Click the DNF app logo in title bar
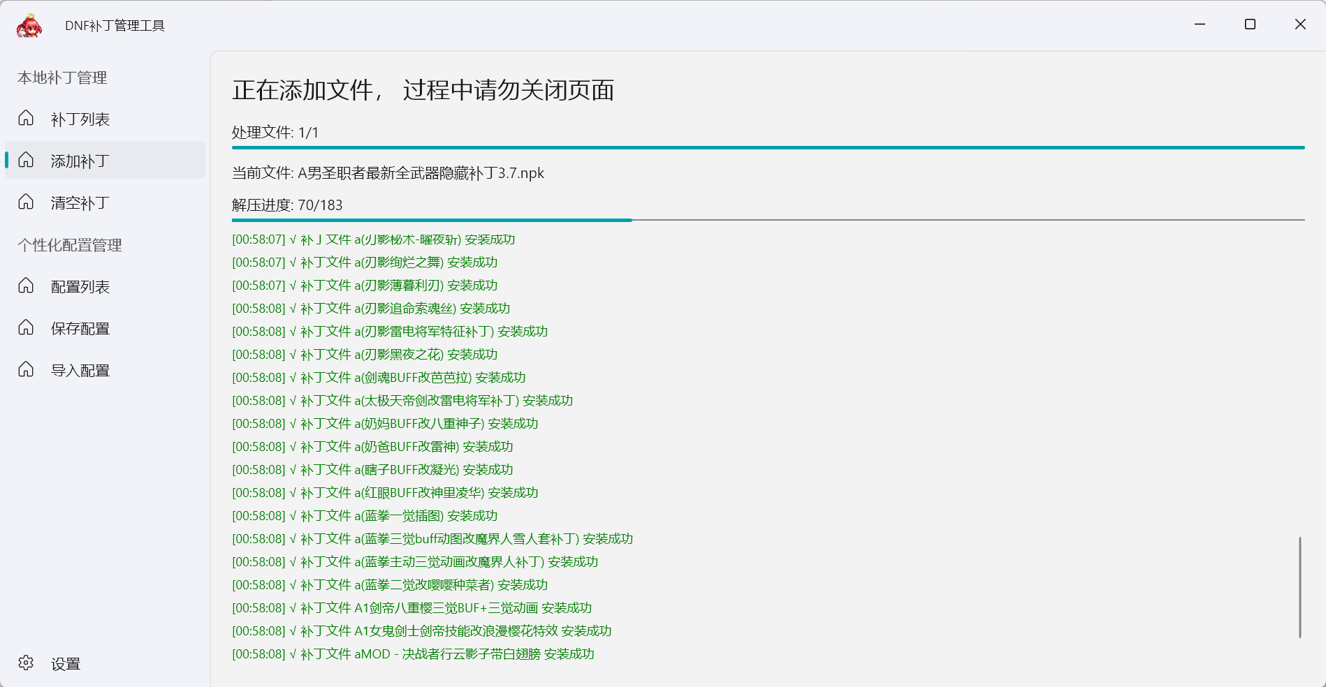Viewport: 1326px width, 687px height. [x=29, y=26]
